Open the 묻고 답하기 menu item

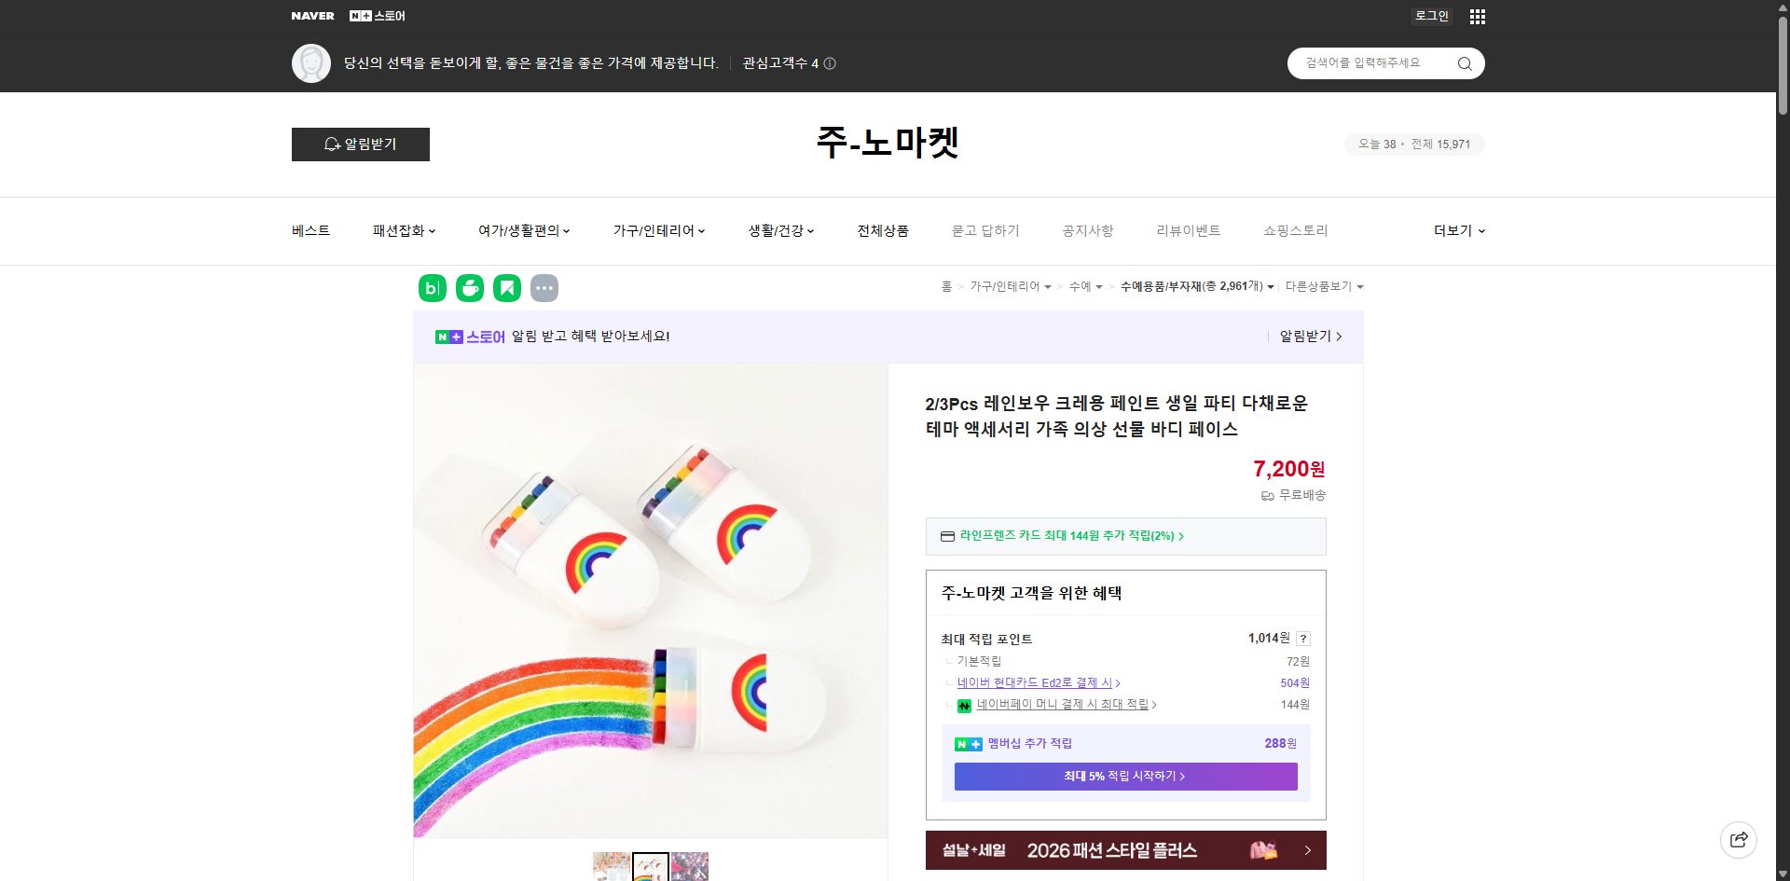pos(985,230)
